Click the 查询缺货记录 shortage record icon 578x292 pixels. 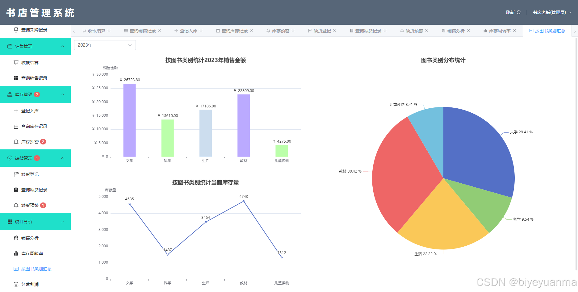(x=16, y=190)
